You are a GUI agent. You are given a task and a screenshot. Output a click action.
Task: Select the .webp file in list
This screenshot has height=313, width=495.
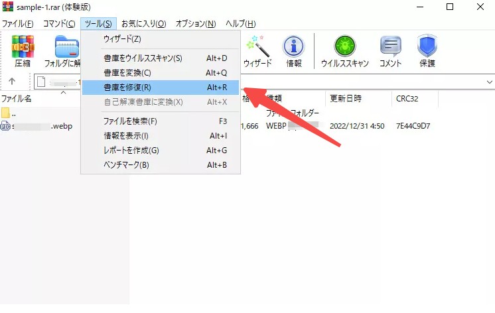coord(40,125)
